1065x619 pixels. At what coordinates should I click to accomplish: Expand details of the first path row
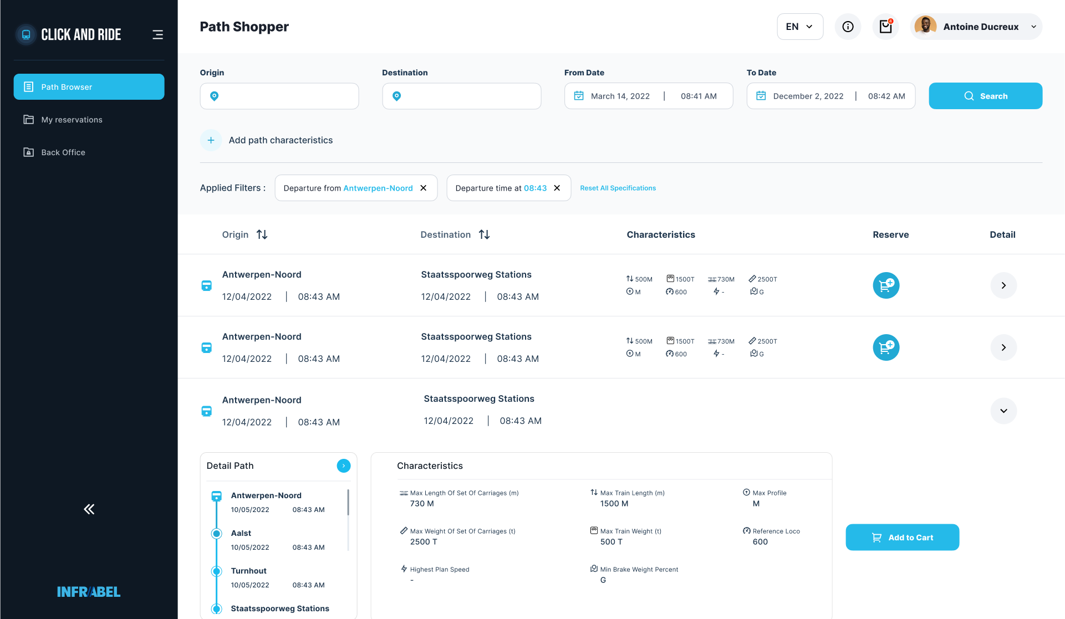coord(1003,285)
